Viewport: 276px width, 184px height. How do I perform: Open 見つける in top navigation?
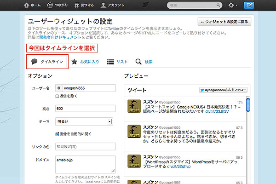point(84,5)
